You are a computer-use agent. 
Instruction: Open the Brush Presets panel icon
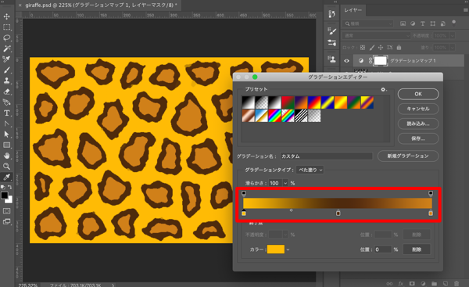(331, 43)
